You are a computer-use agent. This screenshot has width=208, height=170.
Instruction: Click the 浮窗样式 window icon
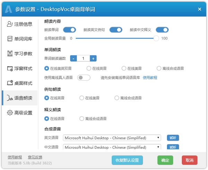[10, 69]
